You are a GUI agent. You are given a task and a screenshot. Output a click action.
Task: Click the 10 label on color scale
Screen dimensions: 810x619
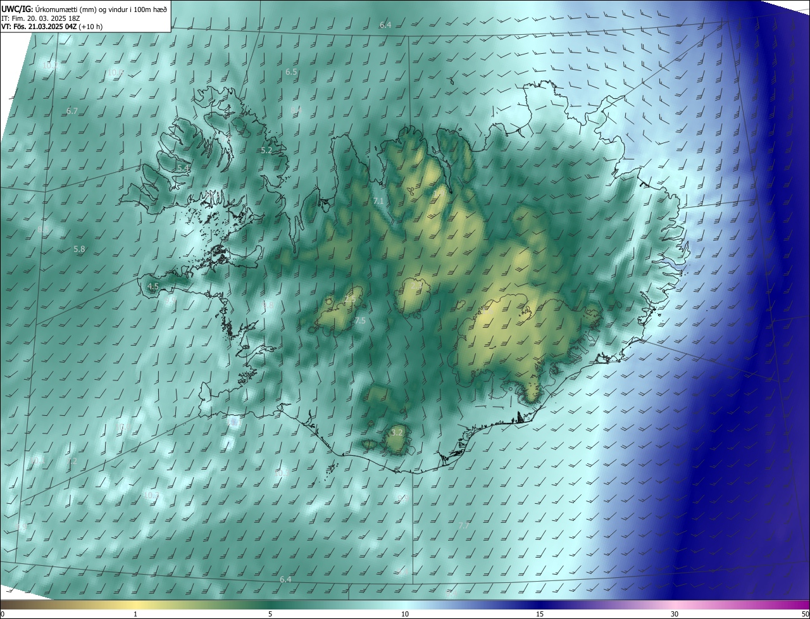(x=405, y=615)
